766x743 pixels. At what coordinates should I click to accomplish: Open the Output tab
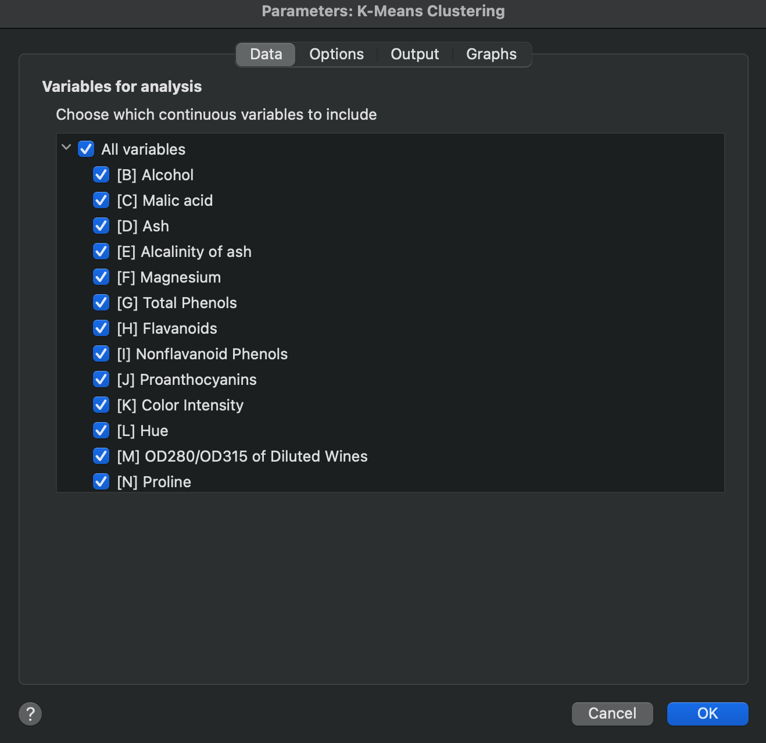tap(414, 54)
